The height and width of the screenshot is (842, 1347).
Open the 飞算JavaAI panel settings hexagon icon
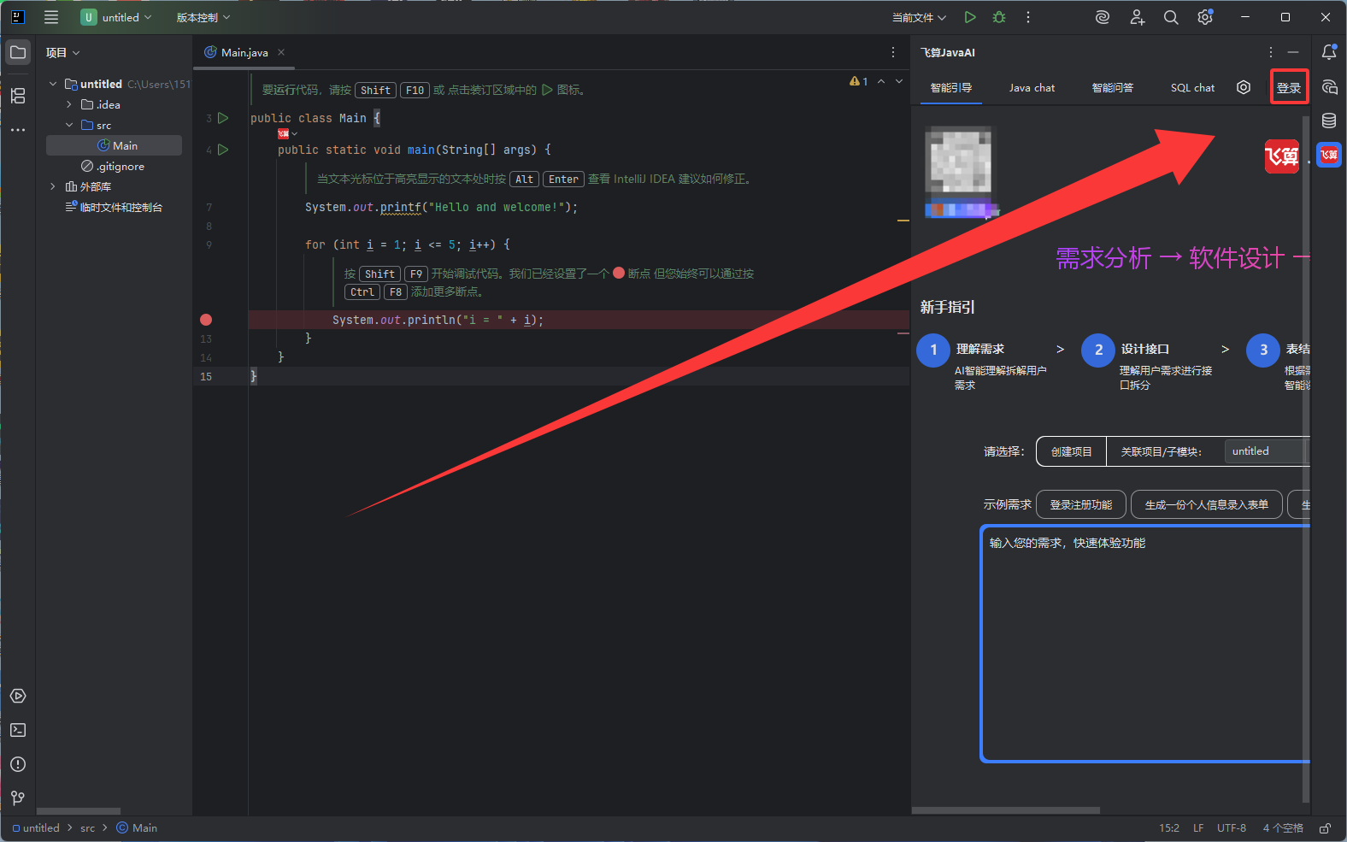point(1244,87)
